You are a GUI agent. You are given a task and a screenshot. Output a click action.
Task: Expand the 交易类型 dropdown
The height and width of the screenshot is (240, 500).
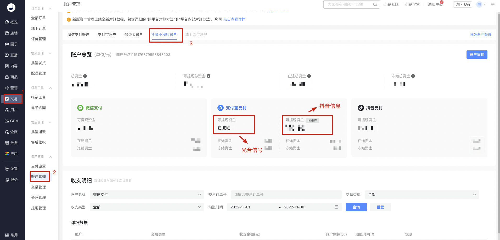tap(422, 195)
